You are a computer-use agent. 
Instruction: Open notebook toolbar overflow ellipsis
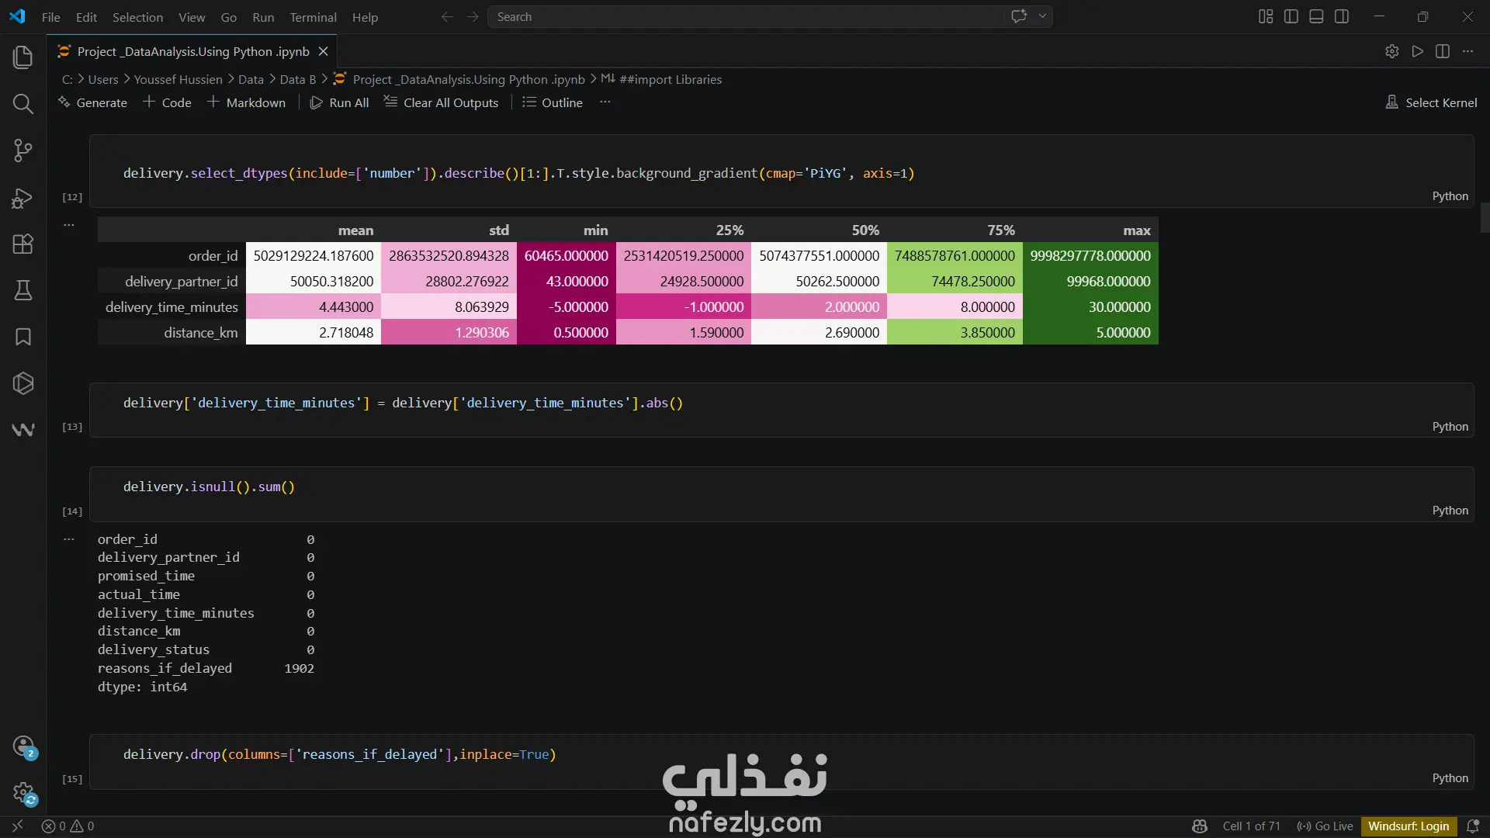click(x=605, y=102)
